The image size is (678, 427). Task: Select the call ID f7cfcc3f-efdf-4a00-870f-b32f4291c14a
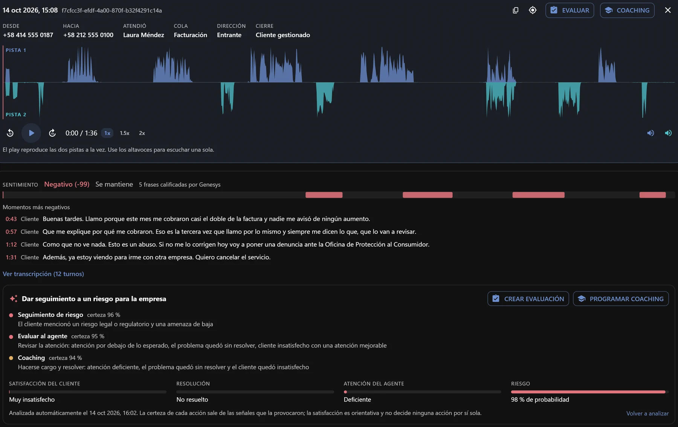click(112, 11)
